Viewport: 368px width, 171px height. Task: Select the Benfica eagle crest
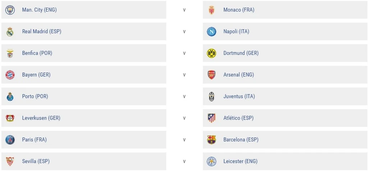(x=10, y=53)
